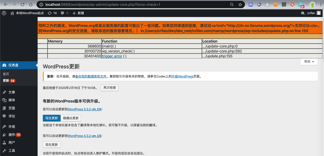Click the plug icon beside 插件
The image size is (324, 156).
tap(4, 135)
